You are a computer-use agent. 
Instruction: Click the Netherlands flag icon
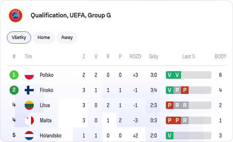(x=29, y=136)
